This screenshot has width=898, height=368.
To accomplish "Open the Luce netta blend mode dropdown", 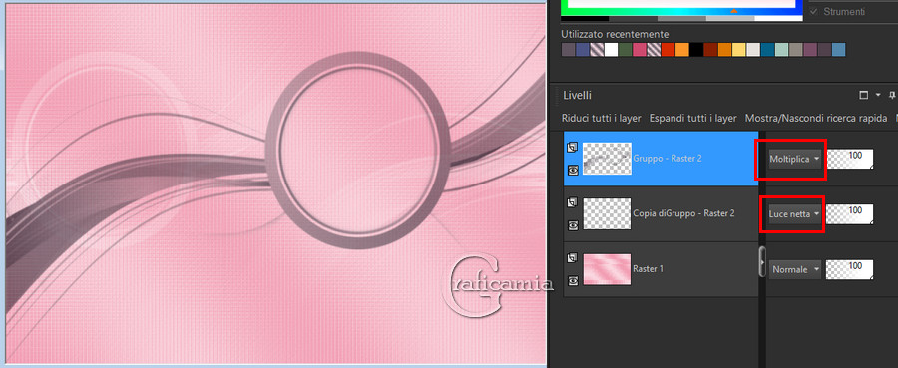I will (795, 214).
